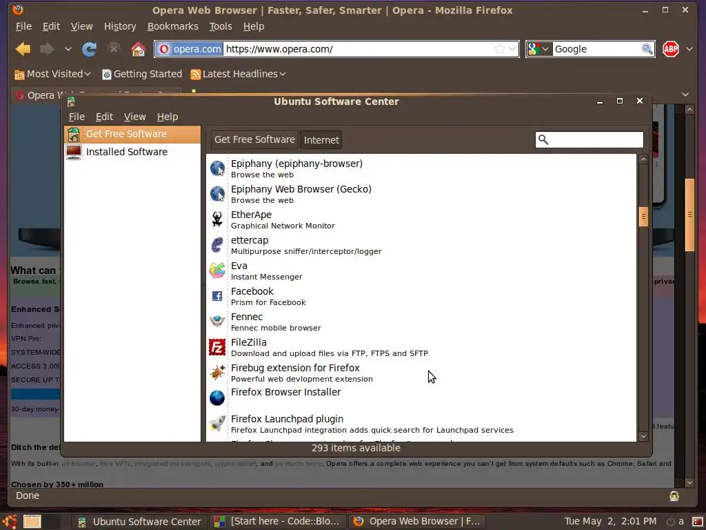Expand the address bar URL history dropdown

coord(512,49)
